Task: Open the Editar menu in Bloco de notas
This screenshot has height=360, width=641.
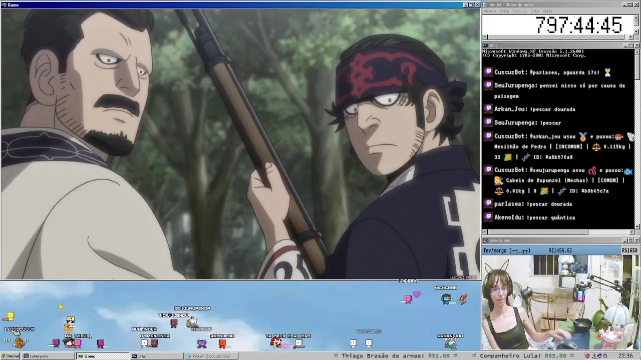Action: [504, 11]
